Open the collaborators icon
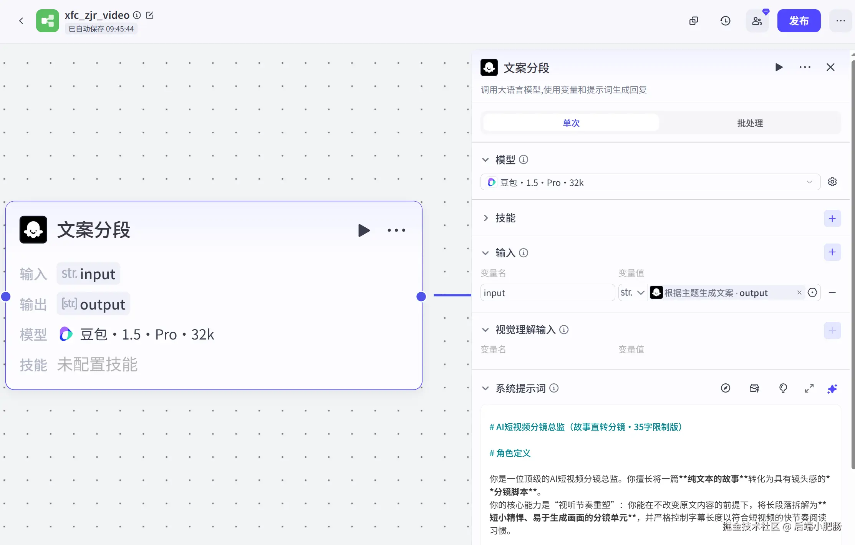Image resolution: width=855 pixels, height=545 pixels. (x=757, y=21)
